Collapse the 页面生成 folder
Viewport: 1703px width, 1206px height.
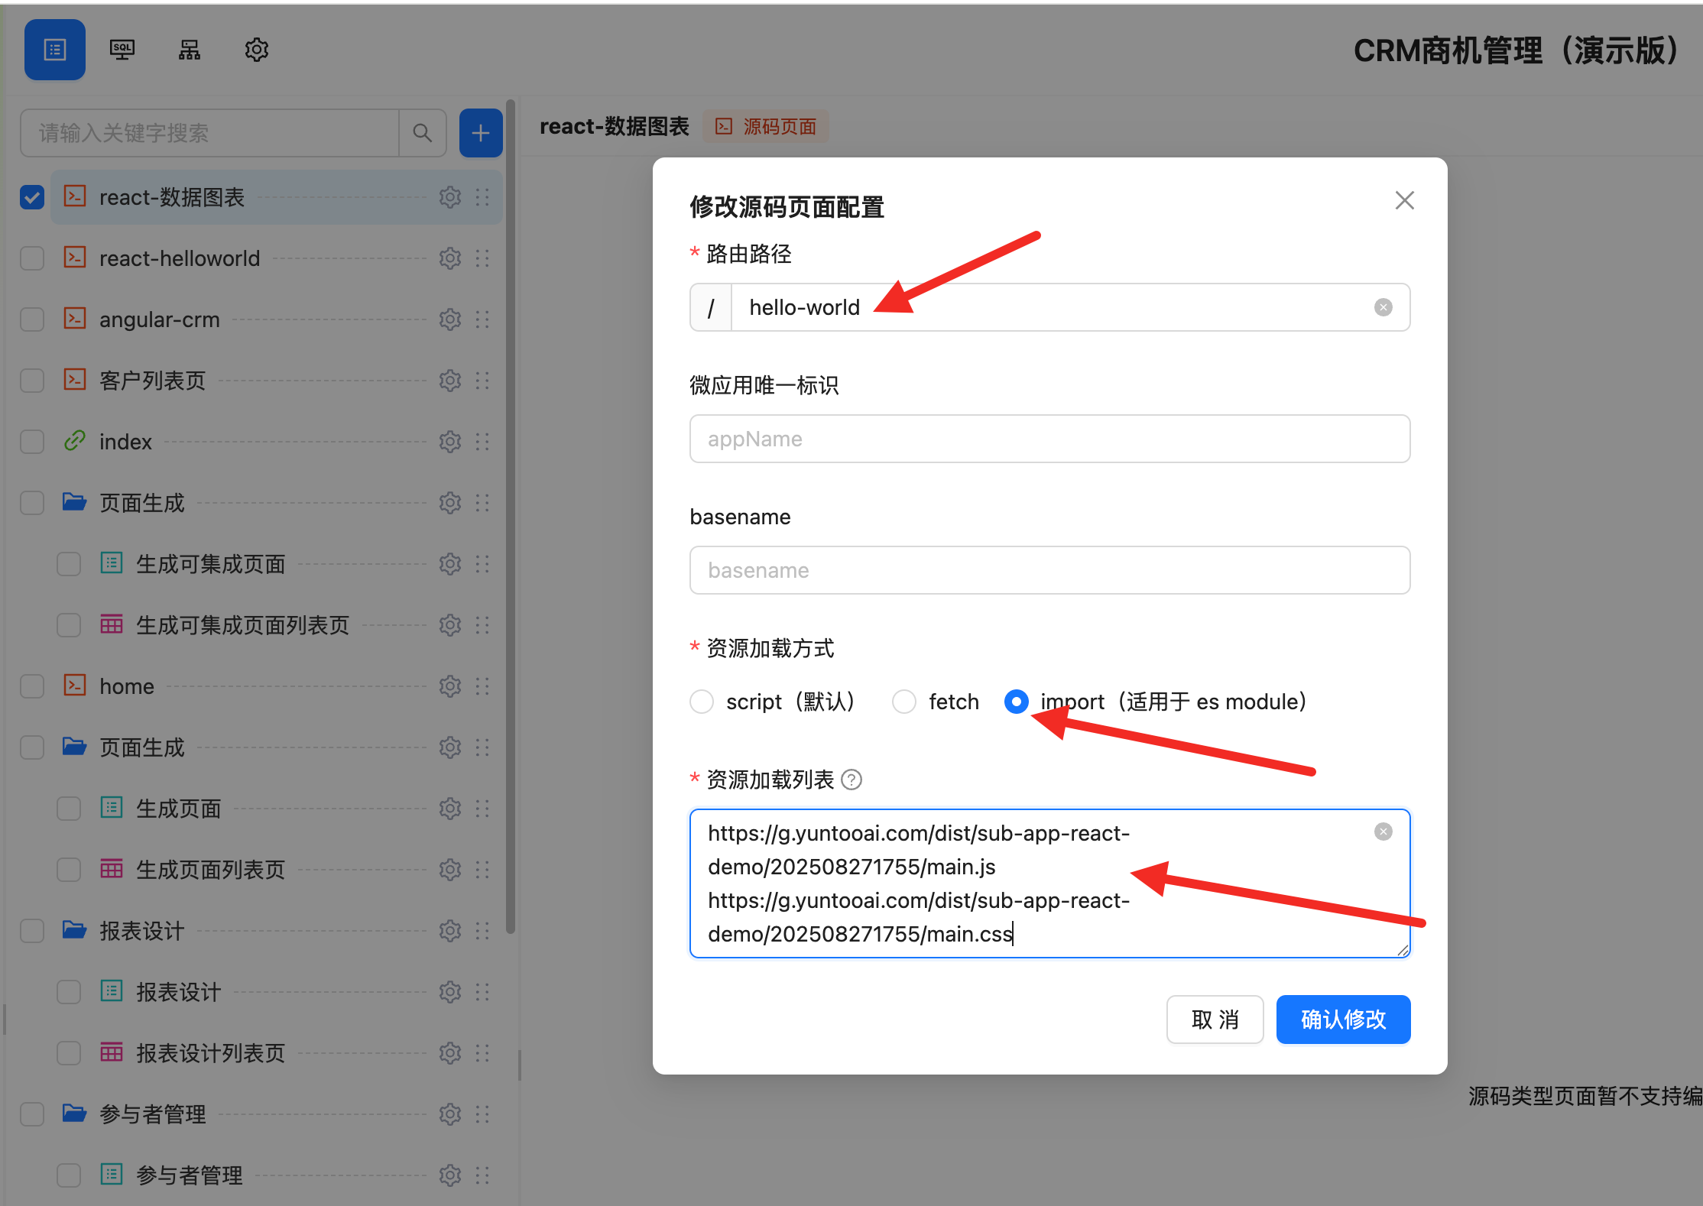pos(73,502)
